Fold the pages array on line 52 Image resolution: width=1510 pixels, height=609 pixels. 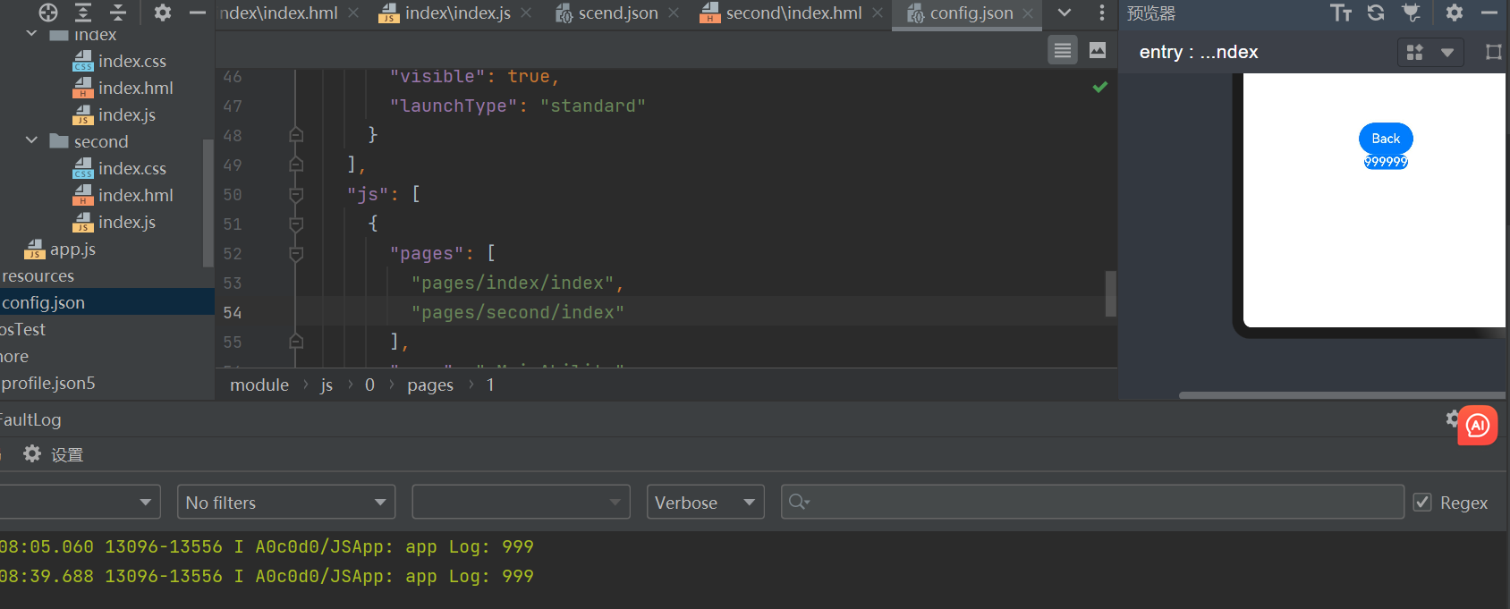click(296, 253)
